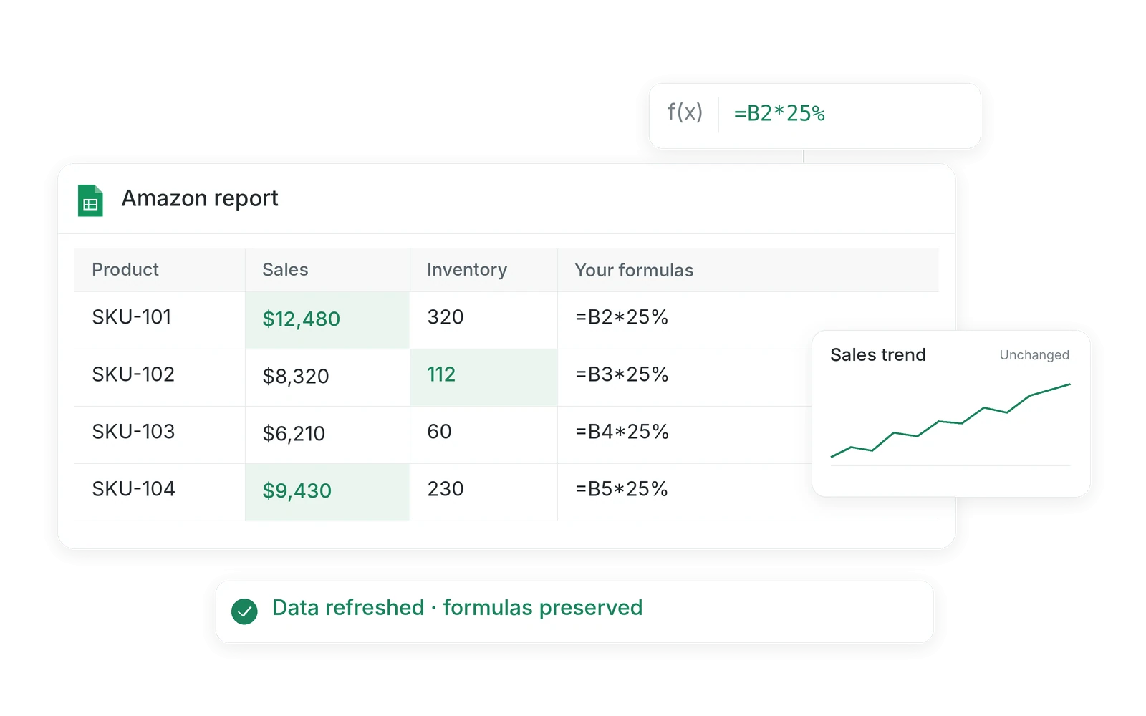Image resolution: width=1146 pixels, height=716 pixels.
Task: Click the =B3*25% formula cell
Action: pyautogui.click(x=685, y=377)
